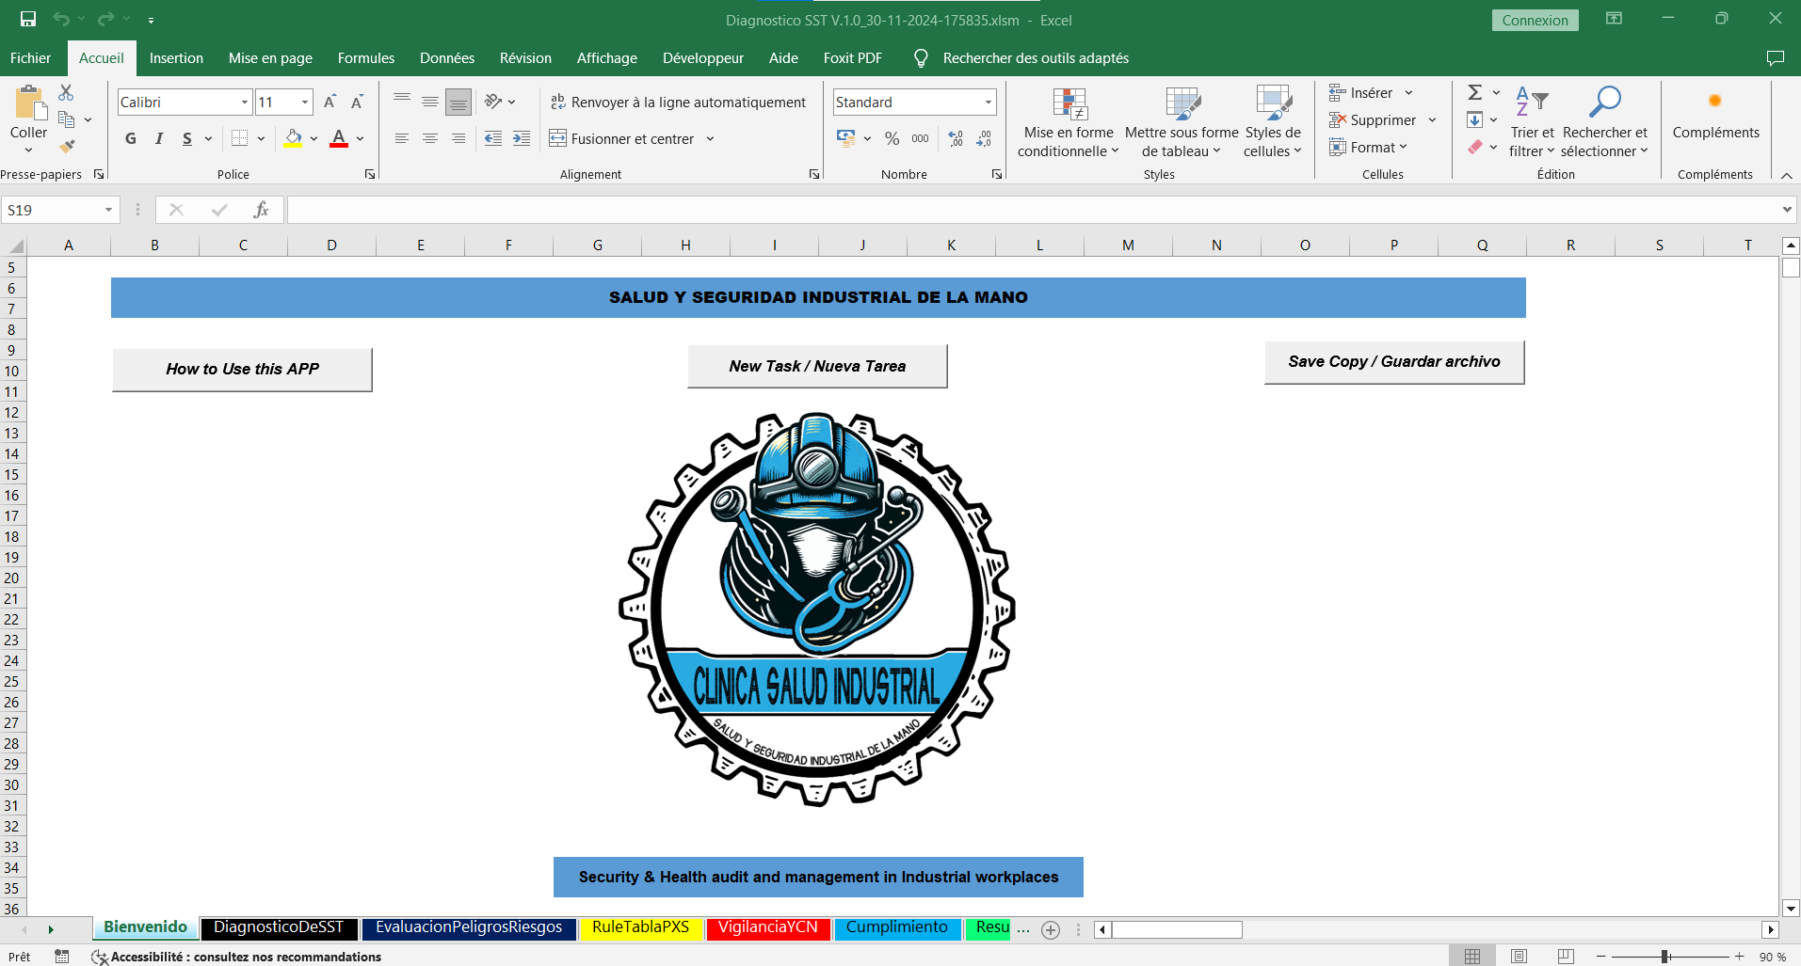Expand the Name Box S19 dropdown
The image size is (1801, 966).
(x=108, y=210)
